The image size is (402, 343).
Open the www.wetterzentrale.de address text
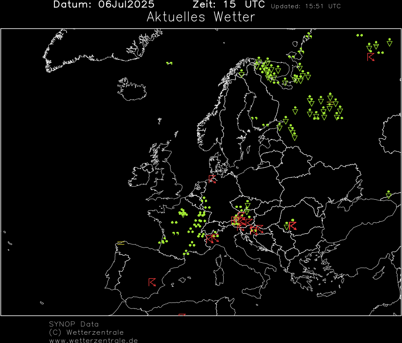click(94, 340)
